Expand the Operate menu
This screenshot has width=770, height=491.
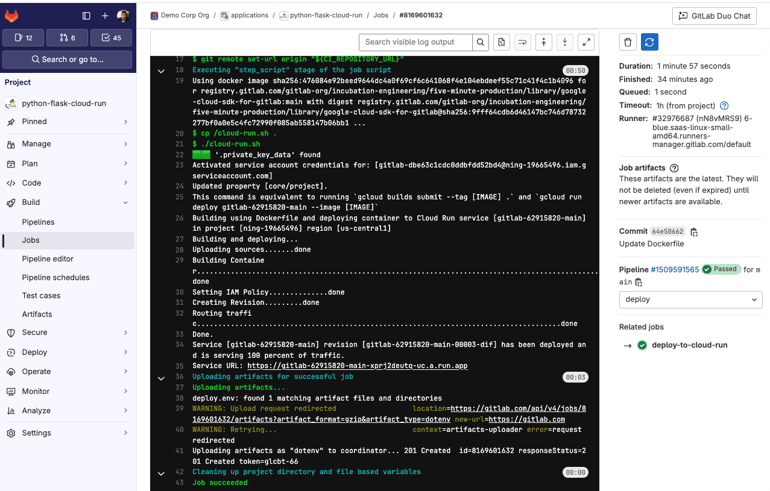tap(67, 372)
